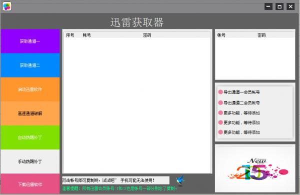Minimize the window

tap(268, 6)
